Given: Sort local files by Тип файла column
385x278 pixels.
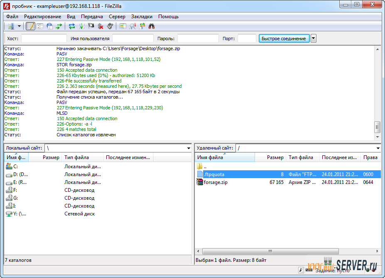Looking at the screenshot, I should (82, 157).
